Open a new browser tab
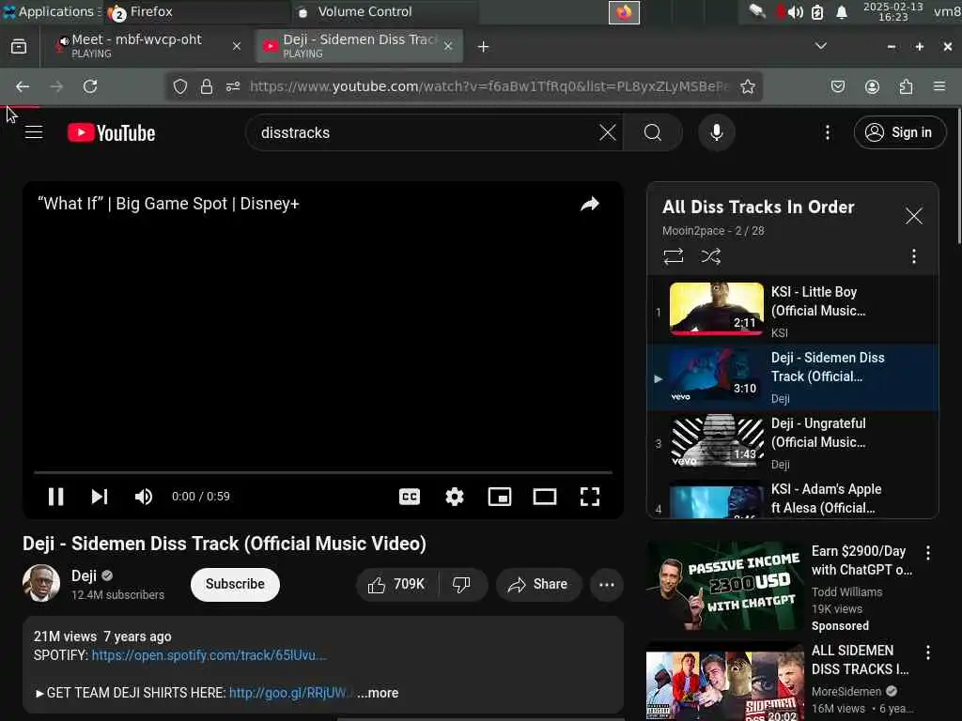This screenshot has height=721, width=962. [x=483, y=47]
